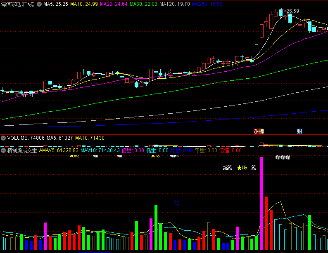The width and height of the screenshot is (328, 253).
Task: Click the blue 地 volume label
Action: click(x=177, y=202)
